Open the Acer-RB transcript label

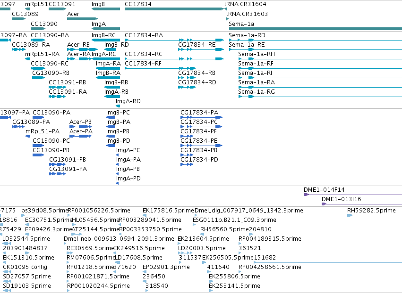pos(78,45)
